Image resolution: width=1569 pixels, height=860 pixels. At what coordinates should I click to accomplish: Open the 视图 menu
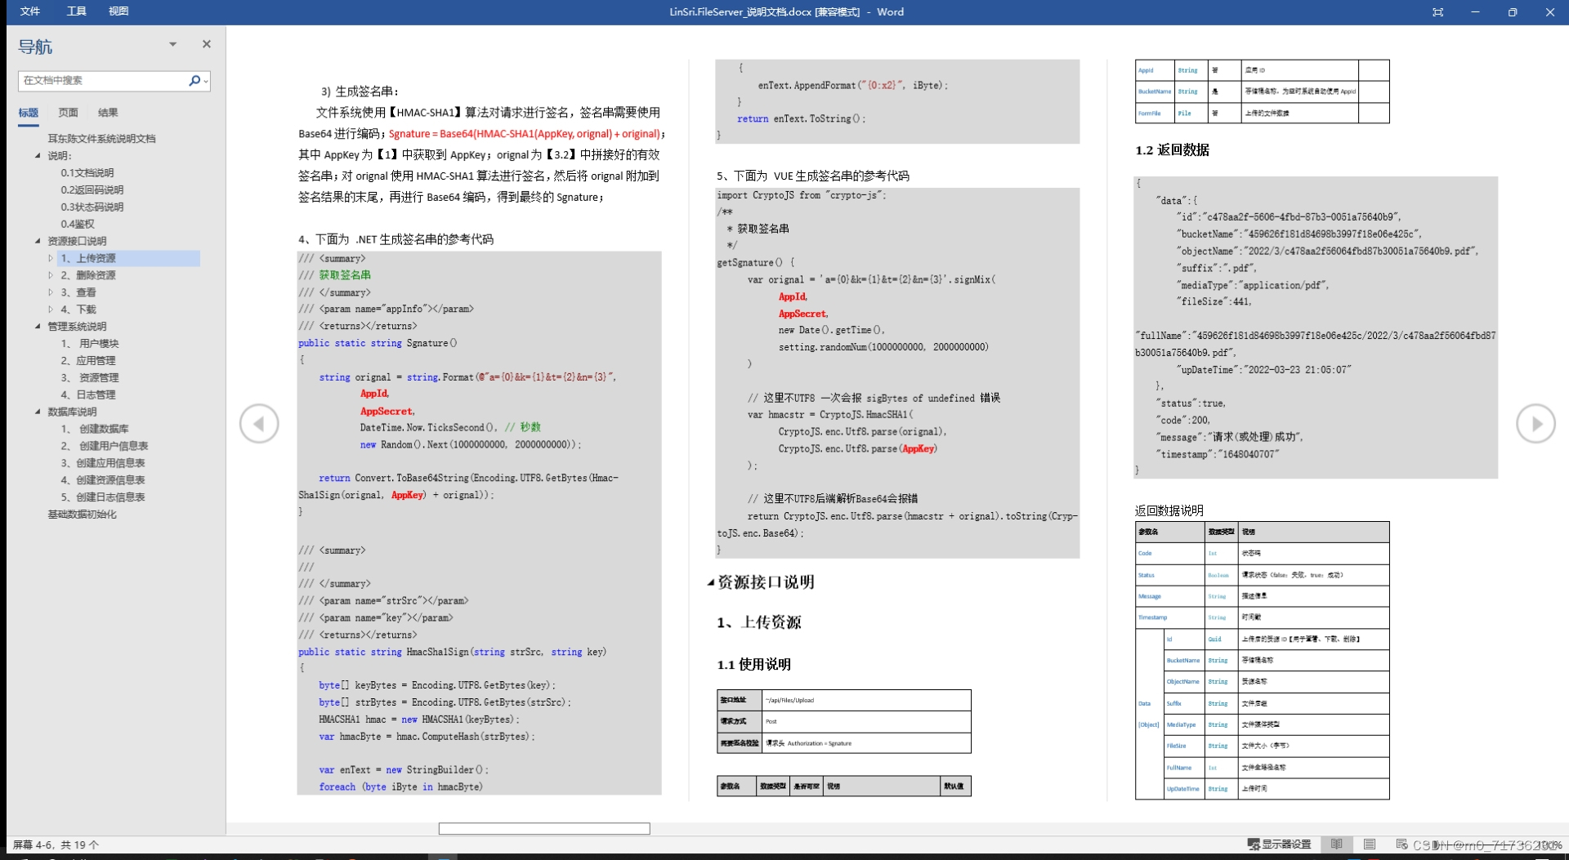[118, 11]
